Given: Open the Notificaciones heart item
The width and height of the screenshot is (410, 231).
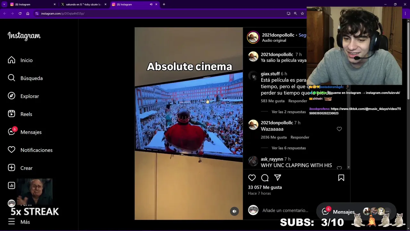Looking at the screenshot, I should pyautogui.click(x=30, y=150).
